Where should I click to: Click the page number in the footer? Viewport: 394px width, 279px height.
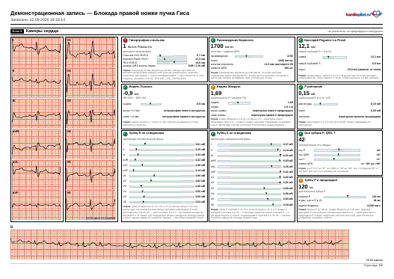[373, 266]
